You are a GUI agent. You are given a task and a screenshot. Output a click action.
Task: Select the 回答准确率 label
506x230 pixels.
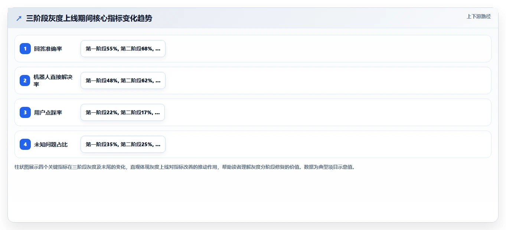click(48, 49)
